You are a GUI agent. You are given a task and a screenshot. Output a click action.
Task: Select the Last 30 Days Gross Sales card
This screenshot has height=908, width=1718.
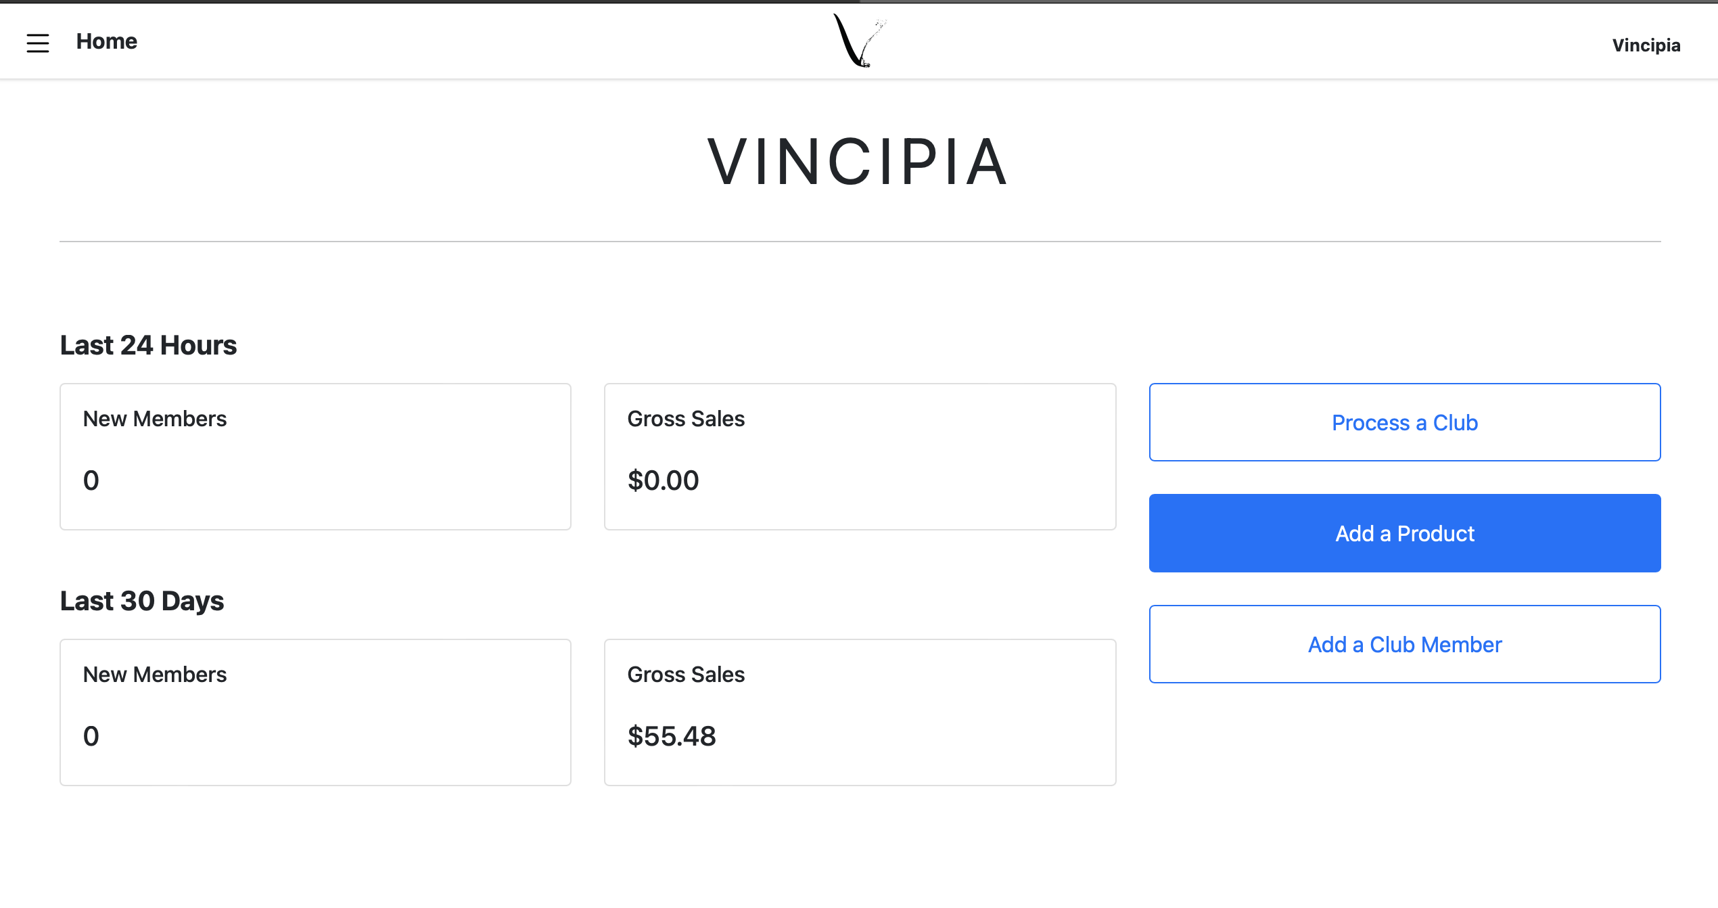860,712
